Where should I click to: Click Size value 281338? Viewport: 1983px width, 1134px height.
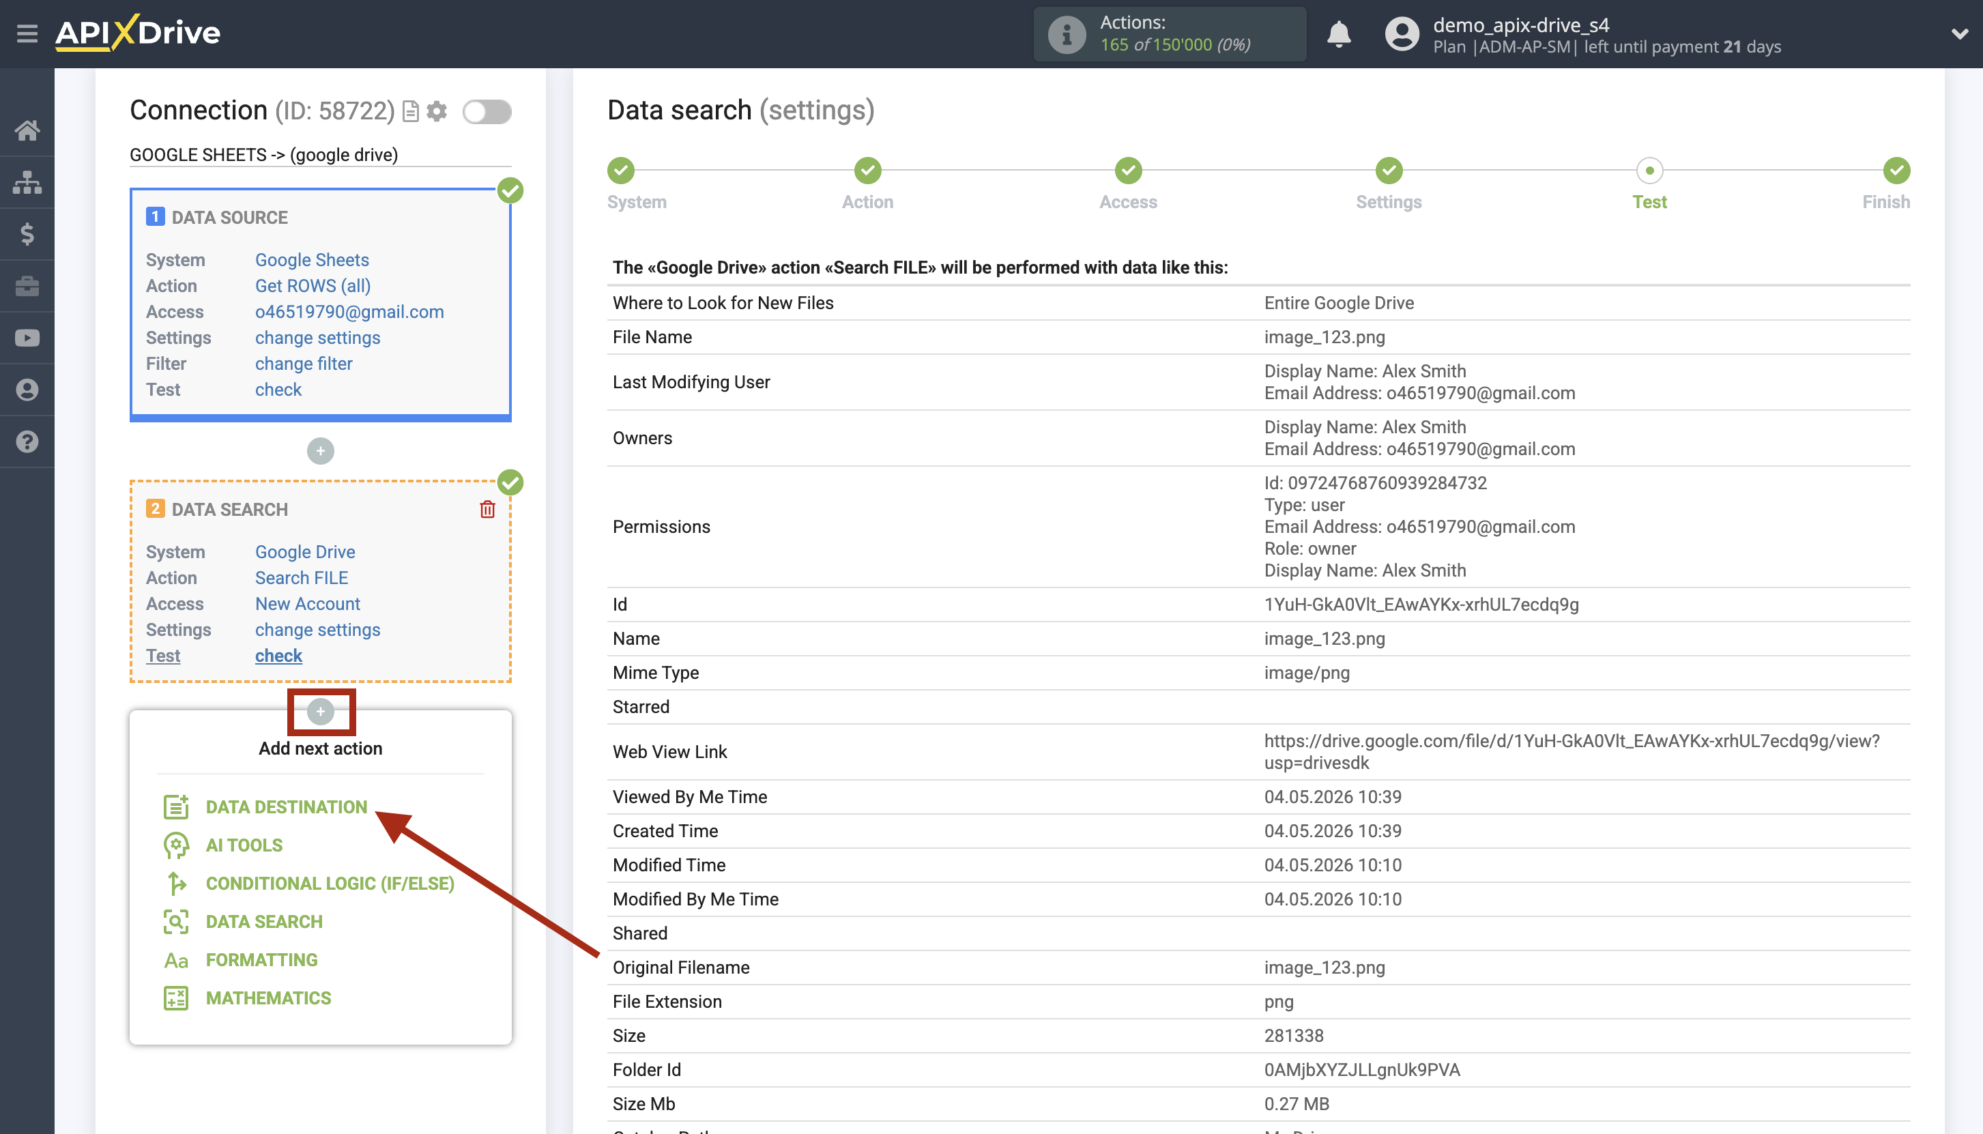pyautogui.click(x=1294, y=1036)
